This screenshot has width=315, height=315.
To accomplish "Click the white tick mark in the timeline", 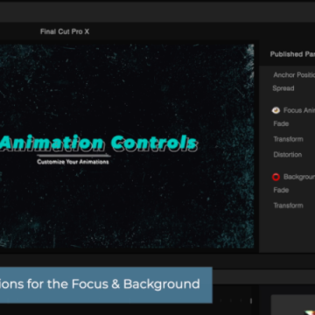I will 251,300.
